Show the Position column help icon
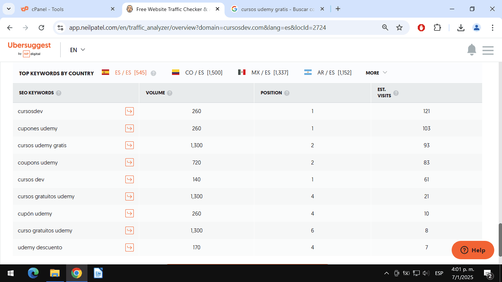 [x=287, y=93]
